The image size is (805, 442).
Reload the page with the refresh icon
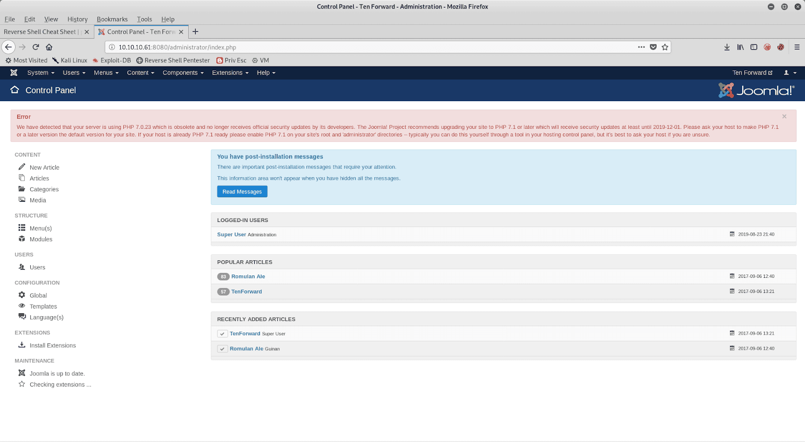click(x=36, y=47)
